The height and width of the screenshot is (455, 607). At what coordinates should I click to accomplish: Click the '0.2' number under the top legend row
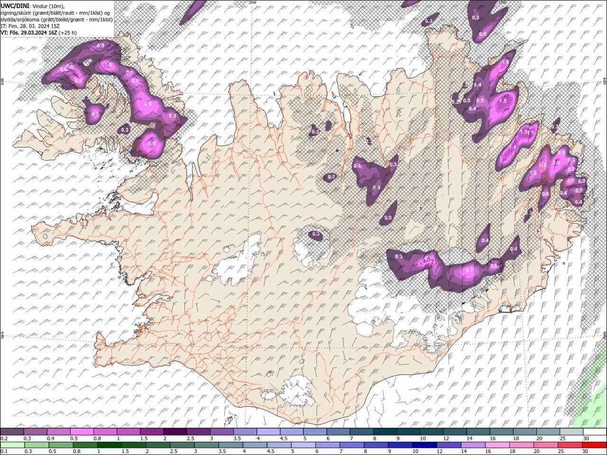tap(4, 438)
